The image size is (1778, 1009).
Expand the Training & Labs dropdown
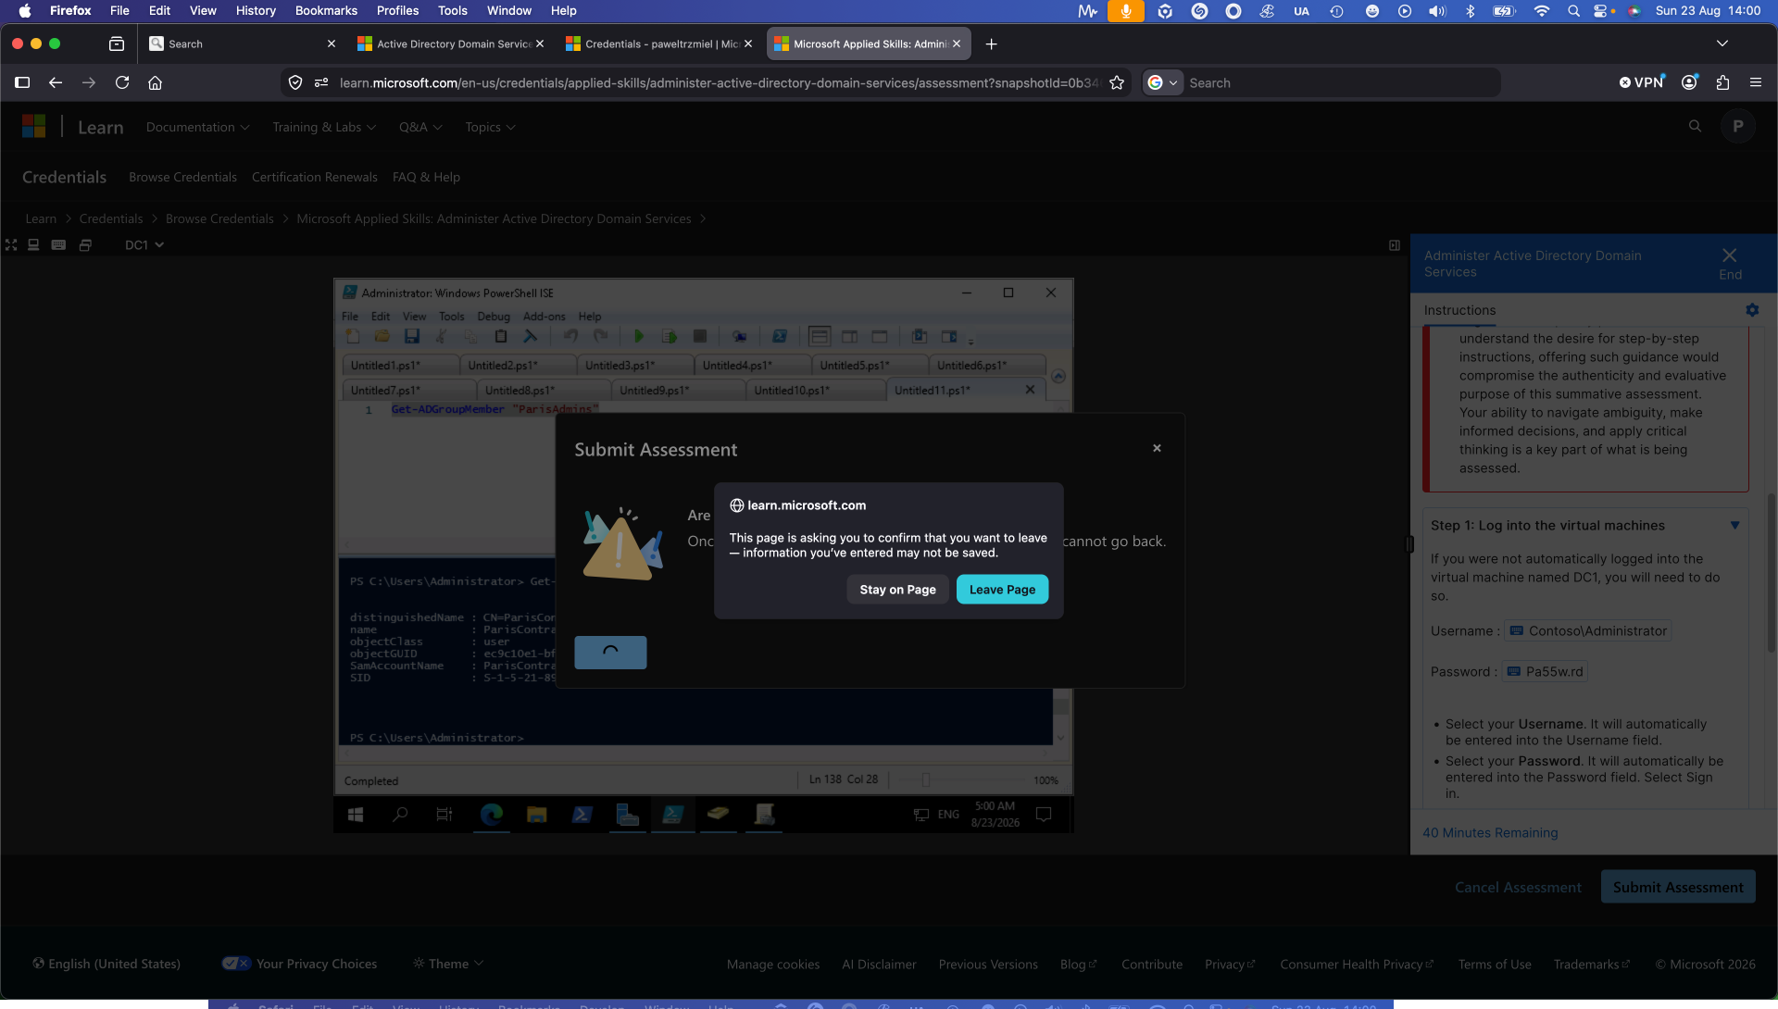324,127
